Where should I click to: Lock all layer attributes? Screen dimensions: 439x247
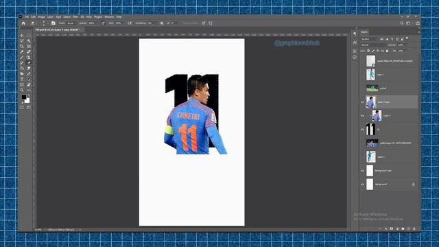pyautogui.click(x=387, y=51)
